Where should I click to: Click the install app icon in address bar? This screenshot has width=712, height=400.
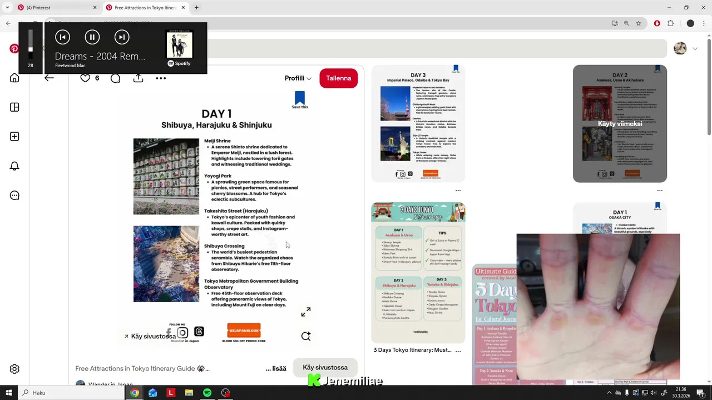coord(615,23)
